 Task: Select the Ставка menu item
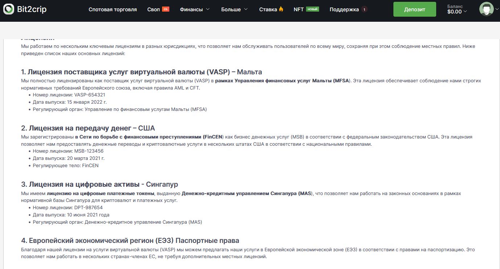[x=268, y=9]
